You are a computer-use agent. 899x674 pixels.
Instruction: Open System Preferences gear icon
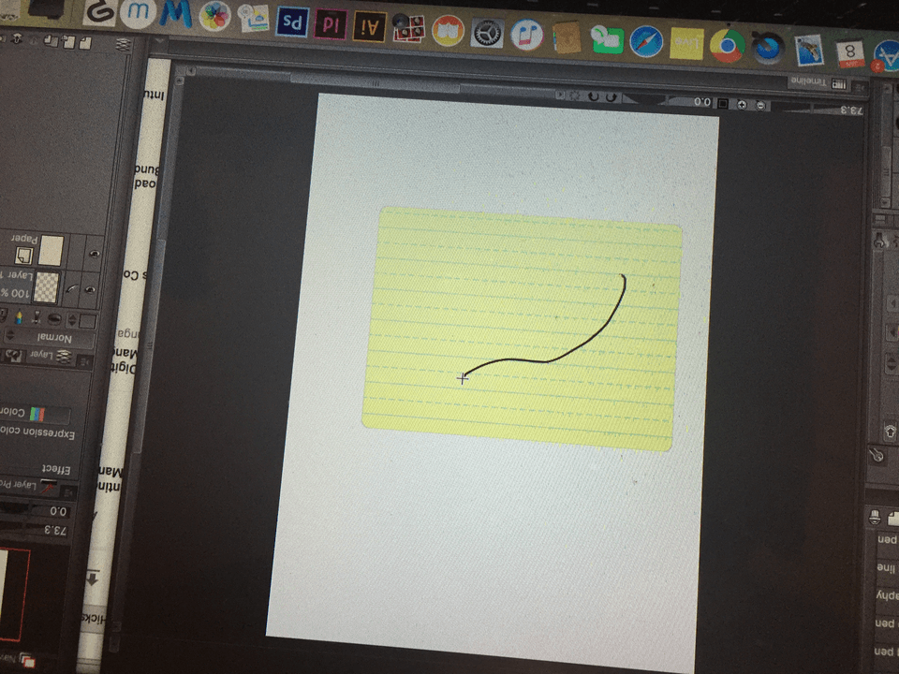pyautogui.click(x=487, y=33)
